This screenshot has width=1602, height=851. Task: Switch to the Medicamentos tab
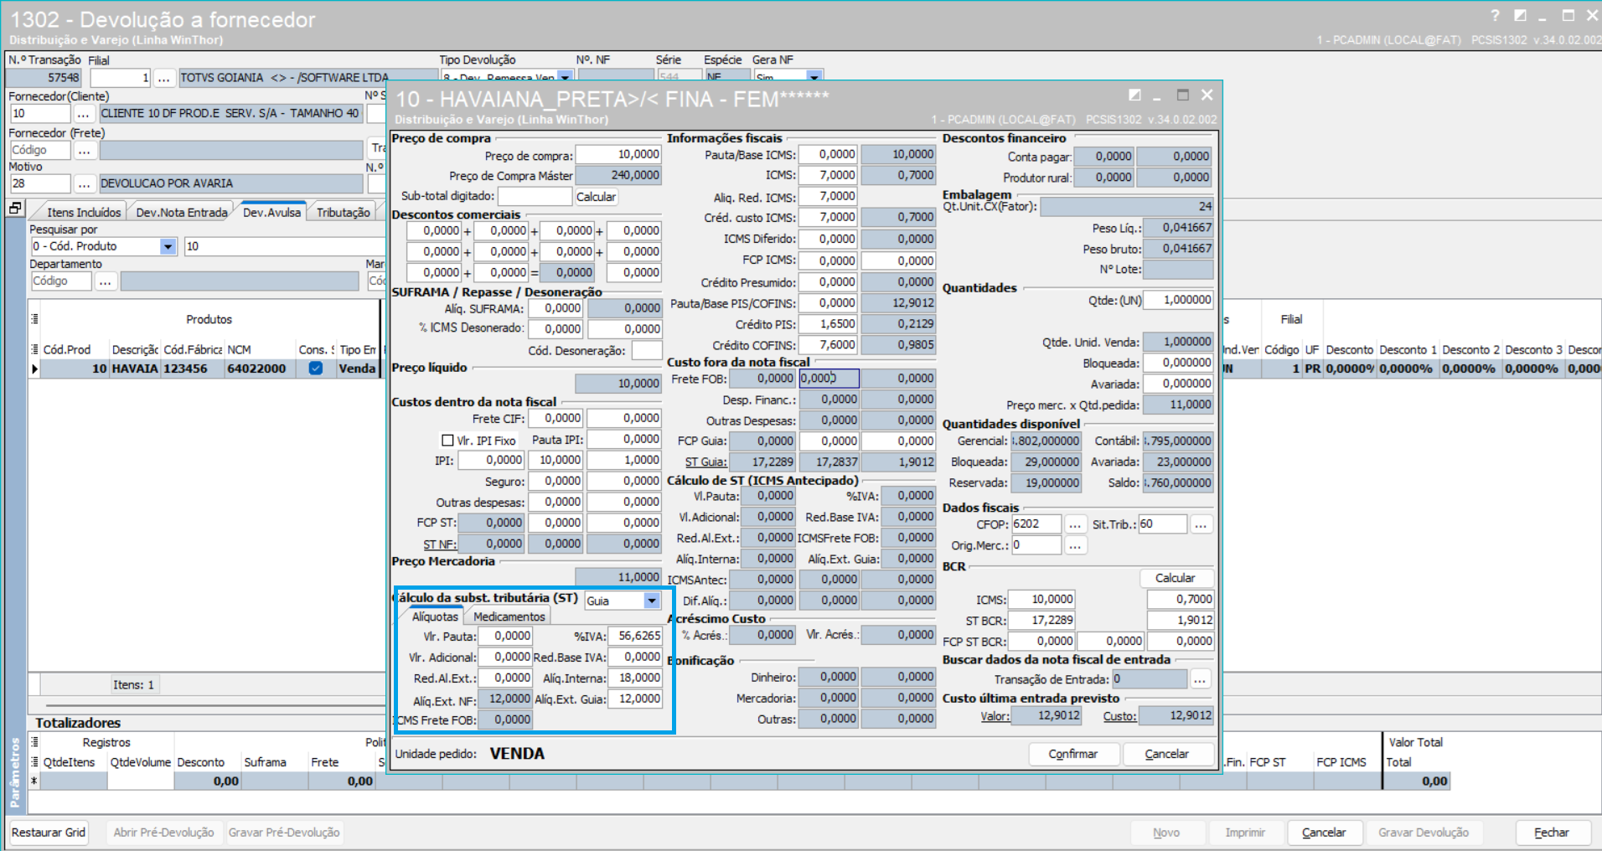[509, 616]
